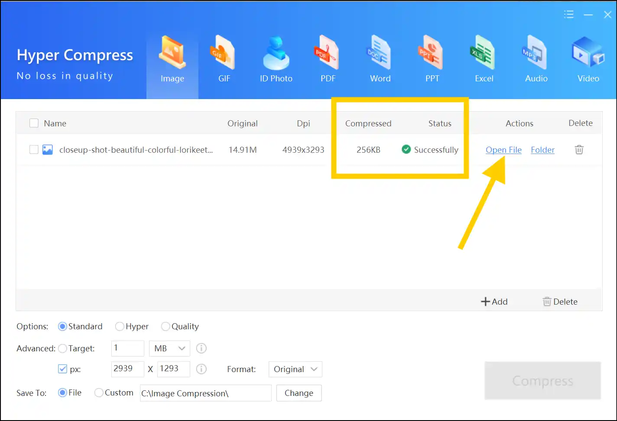The height and width of the screenshot is (421, 617).
Task: Click the Dpi column header
Action: (x=303, y=123)
